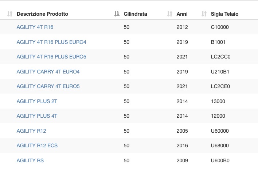Select frame code U60000
Image resolution: width=258 pixels, height=170 pixels.
tap(220, 131)
